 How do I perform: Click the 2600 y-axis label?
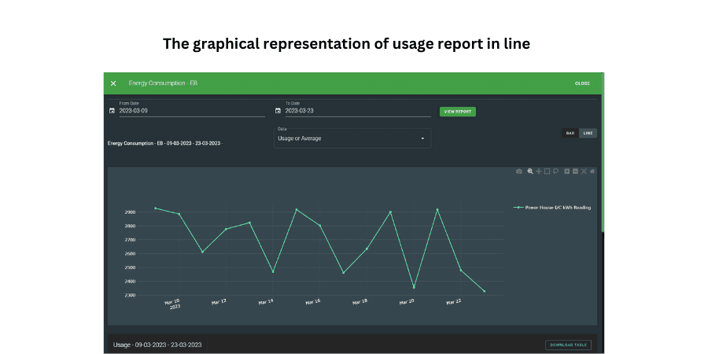coord(129,254)
